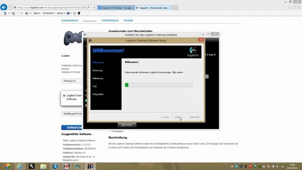Viewport: 302px width, 170px height.
Task: Open the browser tools gear icon
Action: [299, 8]
